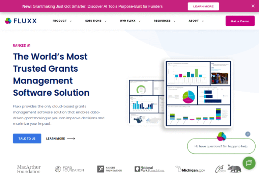Dismiss the pink announcement banner
The width and height of the screenshot is (259, 173).
click(253, 6)
